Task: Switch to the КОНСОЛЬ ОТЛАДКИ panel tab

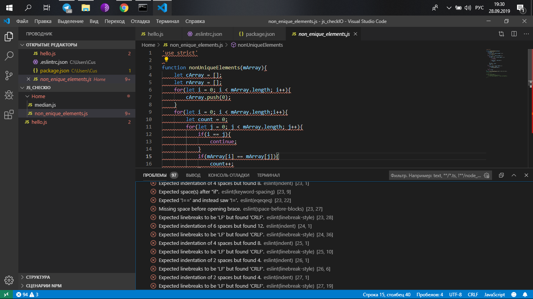Action: [x=229, y=175]
